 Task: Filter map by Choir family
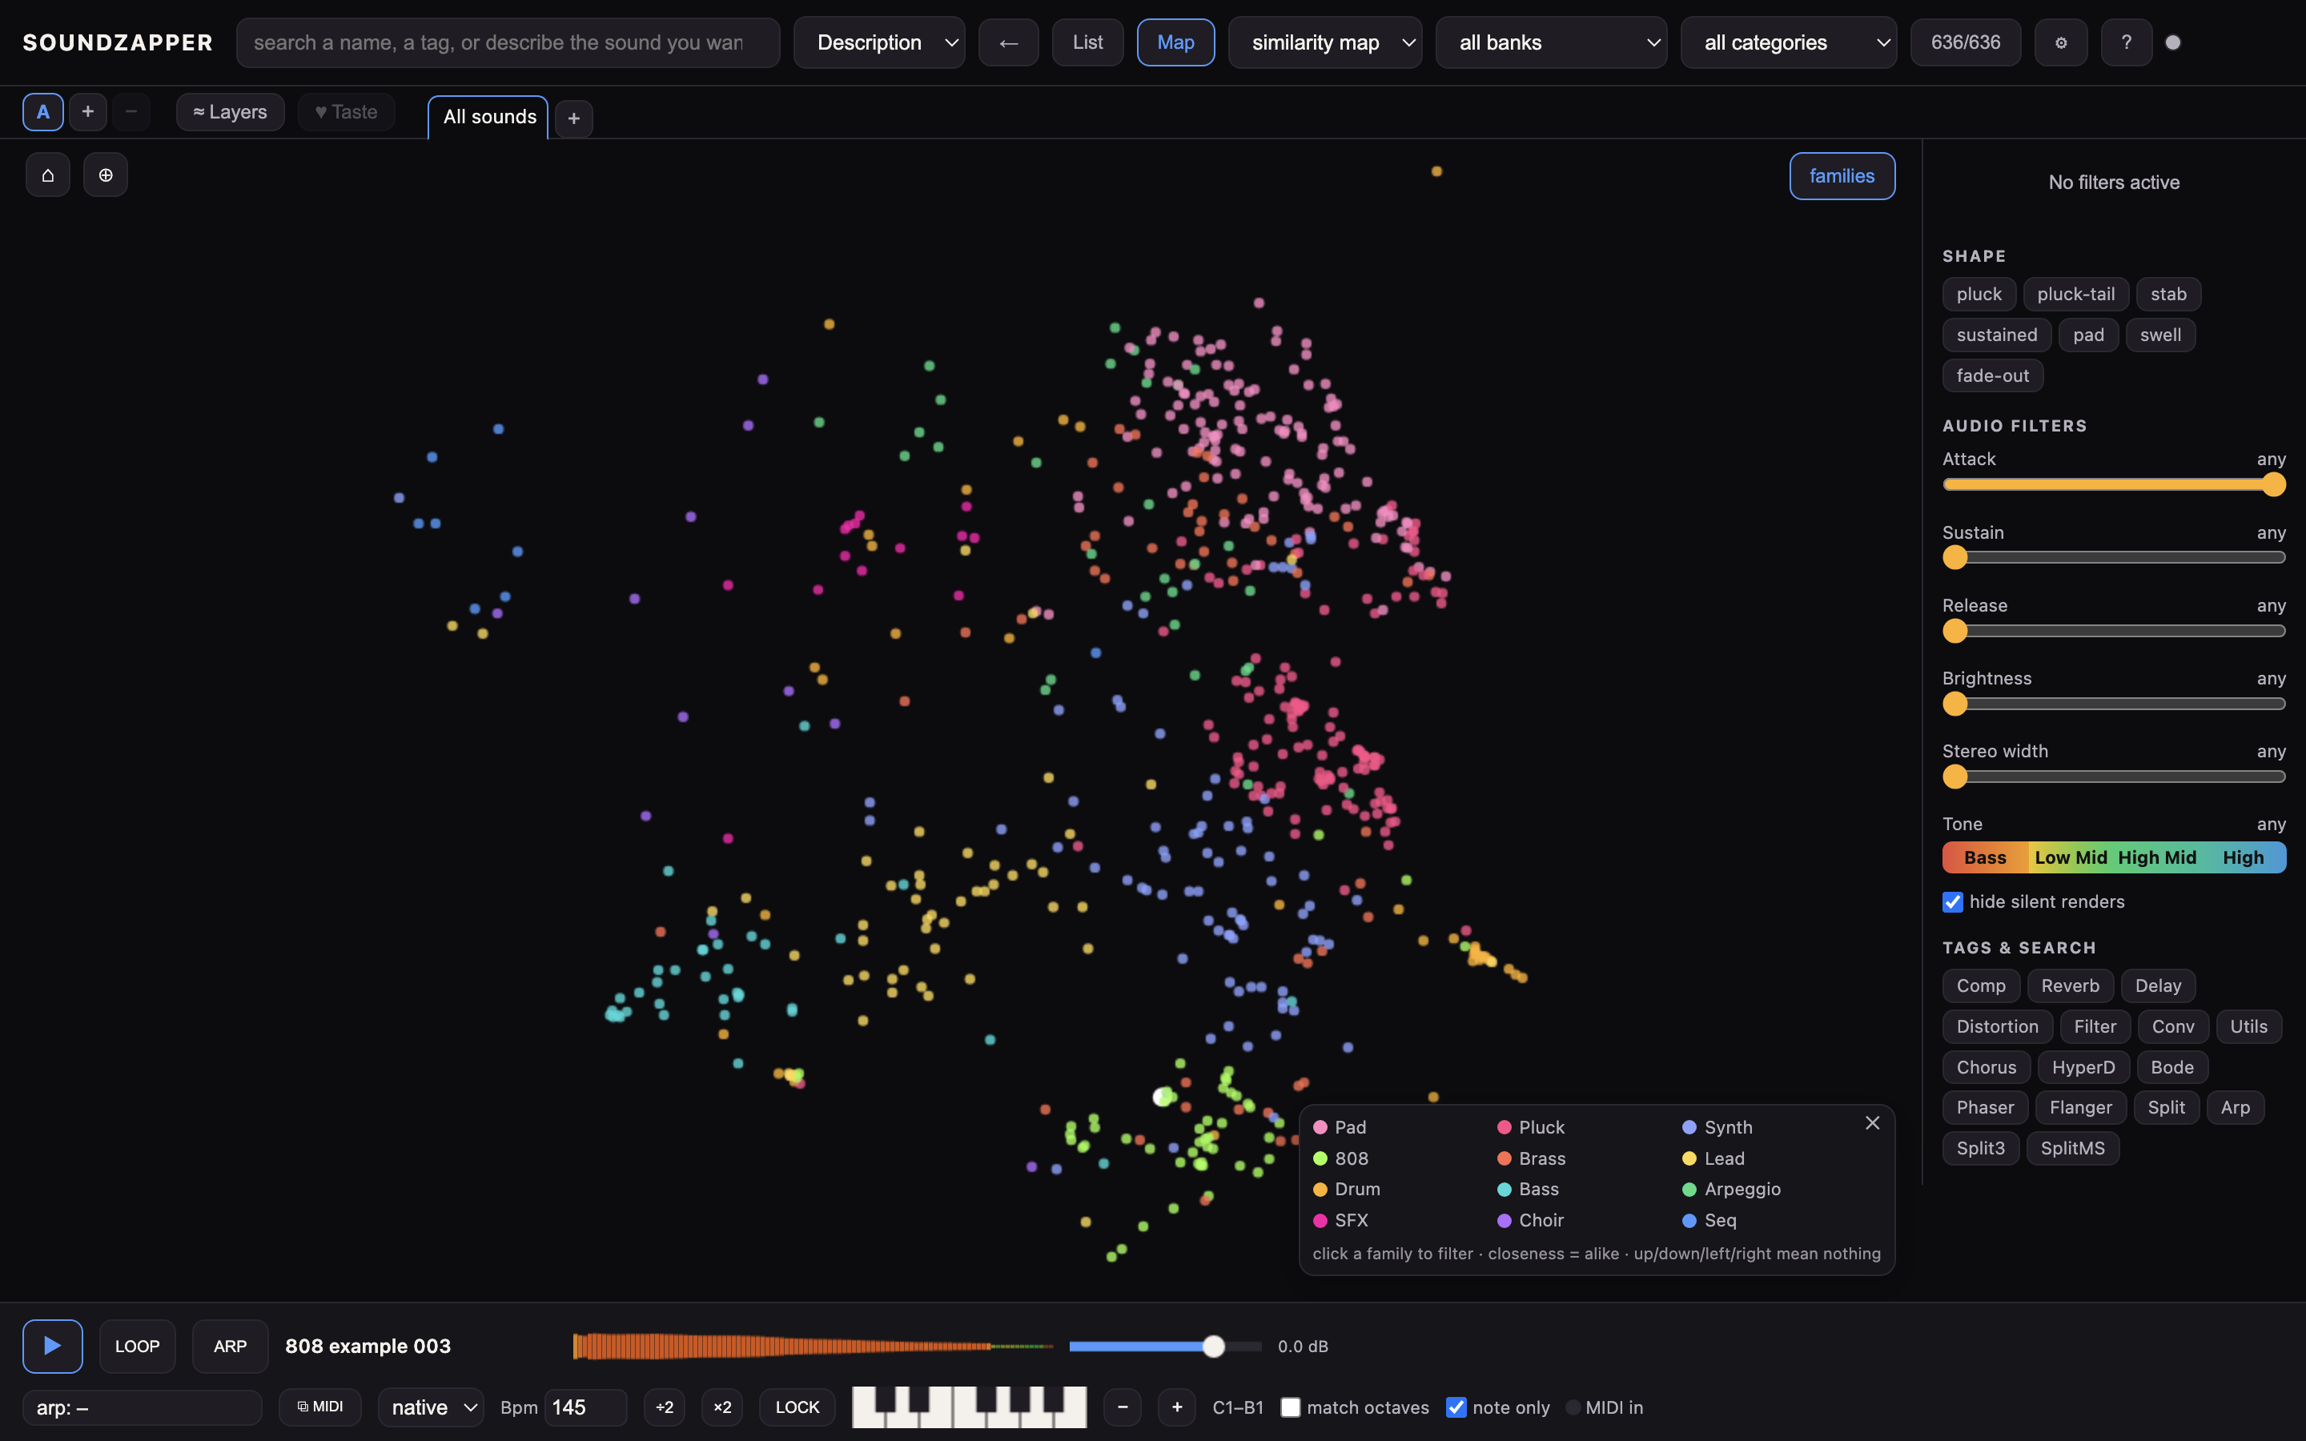[1530, 1220]
